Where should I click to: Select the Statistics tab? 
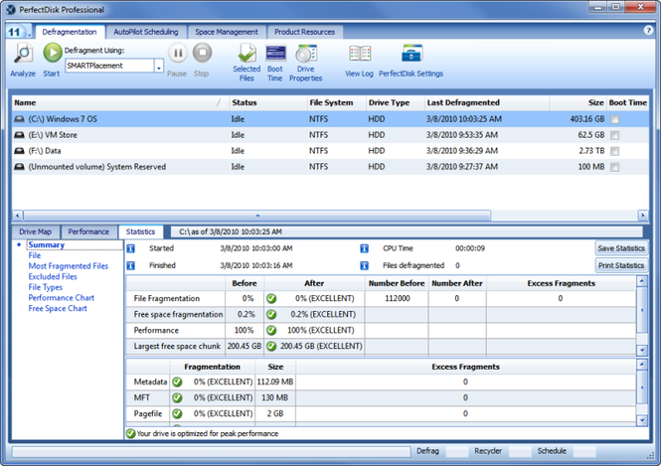(140, 232)
